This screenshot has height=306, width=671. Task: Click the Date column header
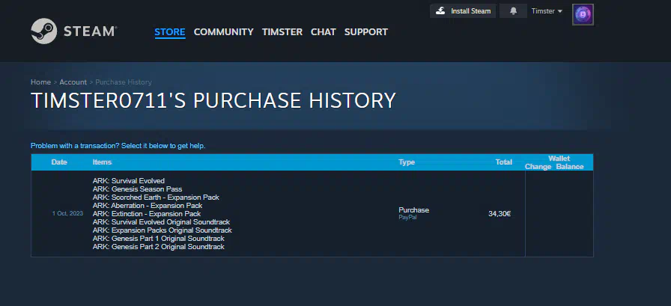(x=59, y=162)
